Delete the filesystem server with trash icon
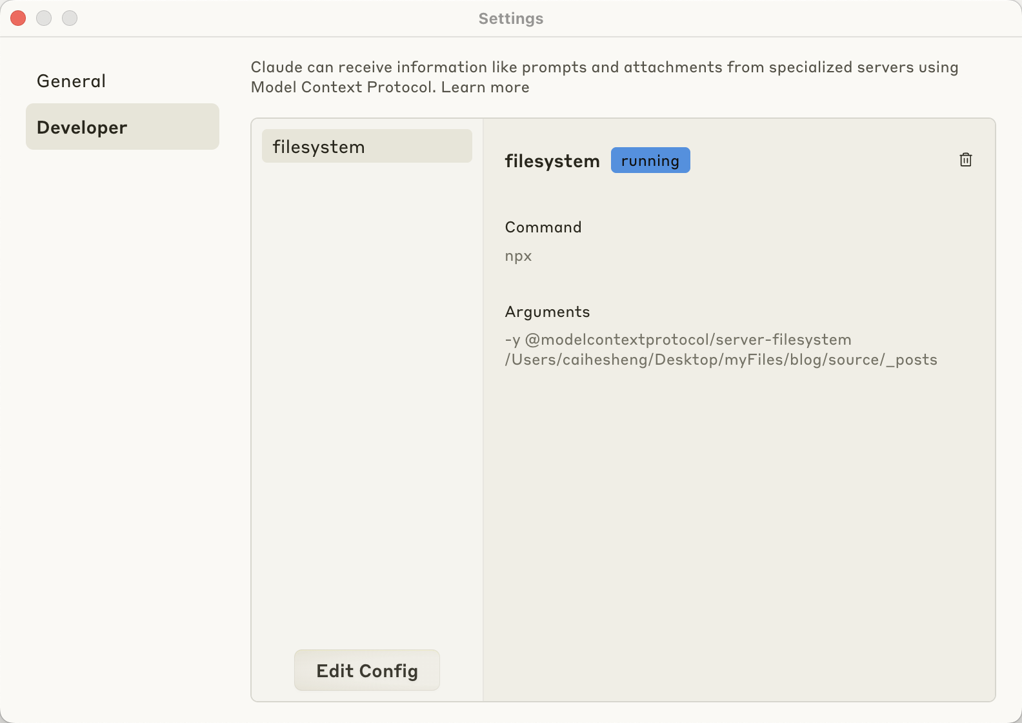Screen dimensions: 1022x723 click(x=965, y=160)
